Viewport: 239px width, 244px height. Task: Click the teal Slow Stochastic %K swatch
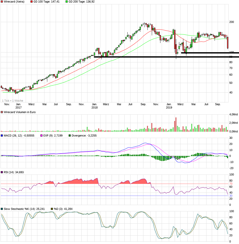pyautogui.click(x=2, y=209)
